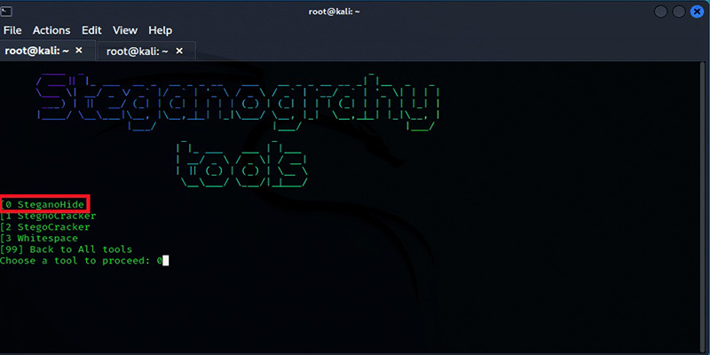Viewport: 710px width, 355px height.
Task: Click the 'root@kali: ~' window title
Action: coord(335,12)
